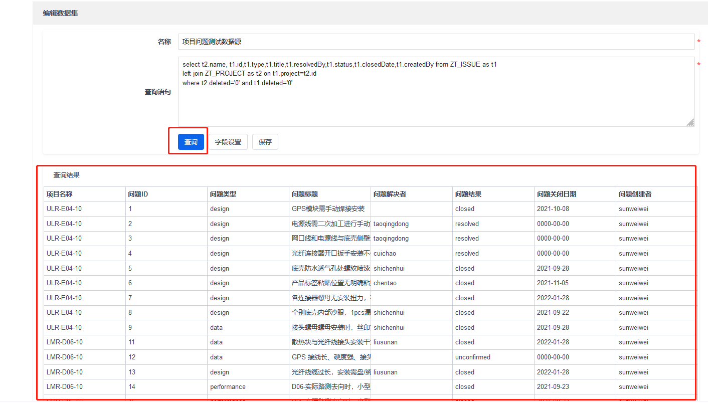The image size is (708, 403).
Task: Select the 项目名称 column header
Action: pos(60,194)
